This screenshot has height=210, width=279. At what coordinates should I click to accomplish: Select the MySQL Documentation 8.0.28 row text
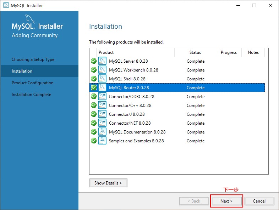137,132
